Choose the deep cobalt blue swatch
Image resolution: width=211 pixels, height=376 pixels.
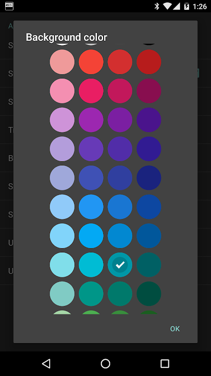coord(149,207)
